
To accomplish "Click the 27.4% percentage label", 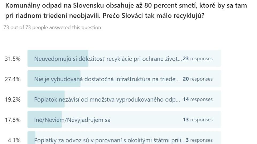I will pyautogui.click(x=13, y=79).
